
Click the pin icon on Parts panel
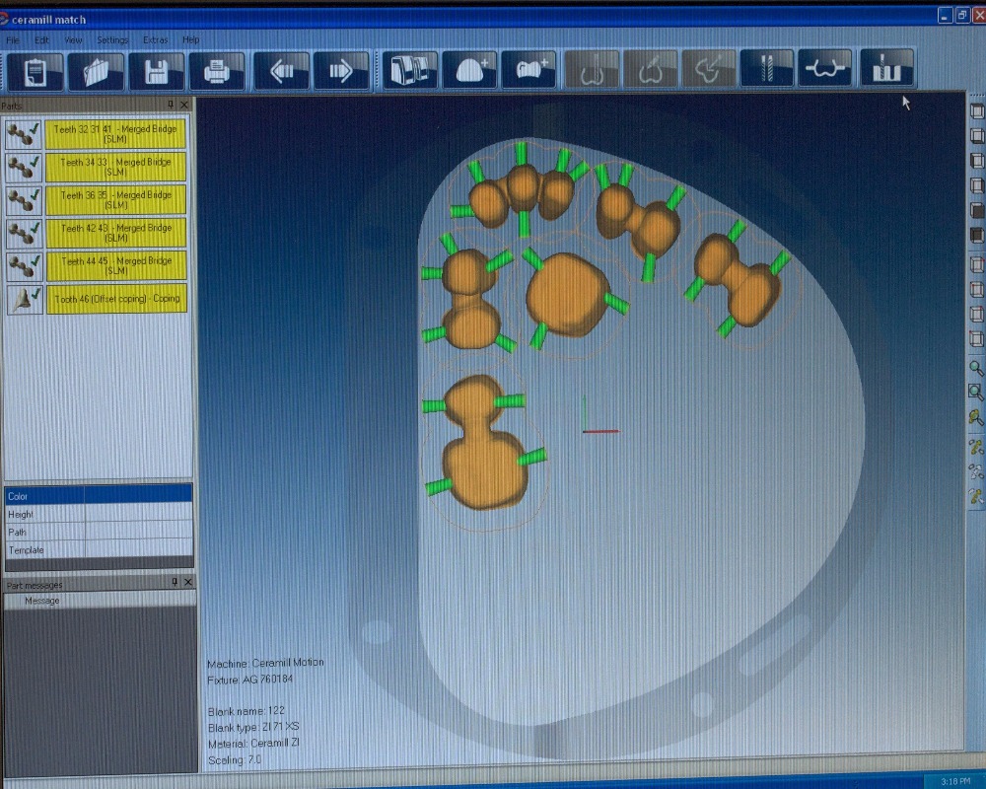point(172,105)
